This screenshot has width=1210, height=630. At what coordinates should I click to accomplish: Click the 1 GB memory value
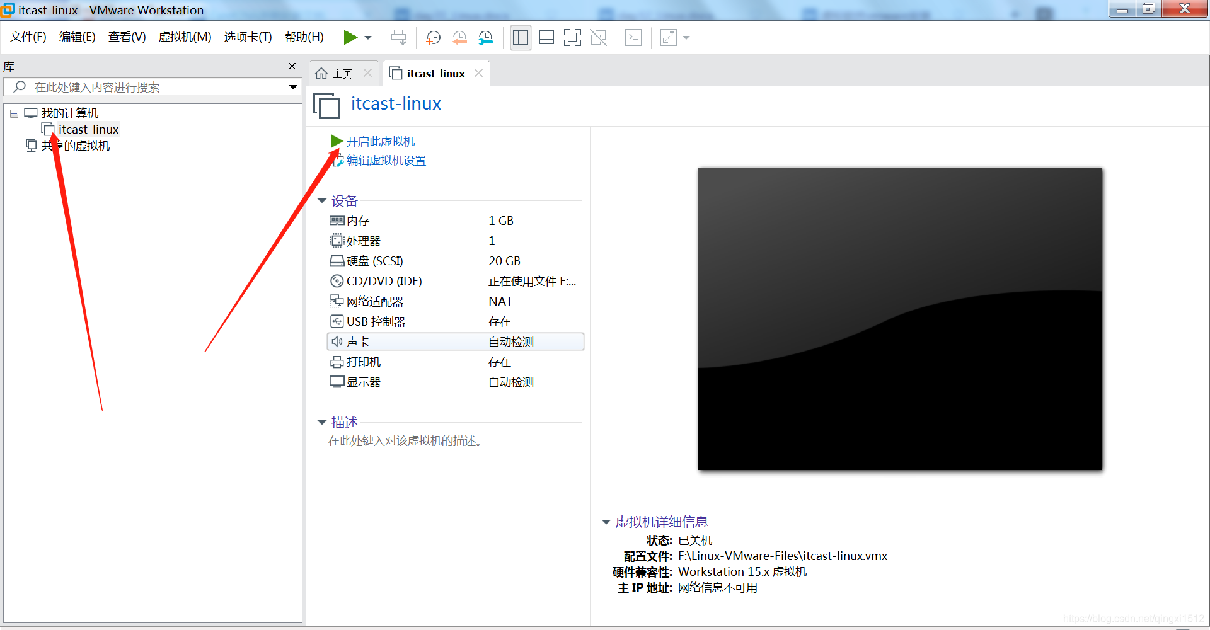click(501, 220)
